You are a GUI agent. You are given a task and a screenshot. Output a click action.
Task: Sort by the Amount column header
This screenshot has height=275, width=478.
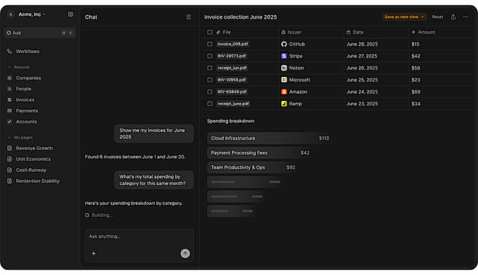coord(423,32)
